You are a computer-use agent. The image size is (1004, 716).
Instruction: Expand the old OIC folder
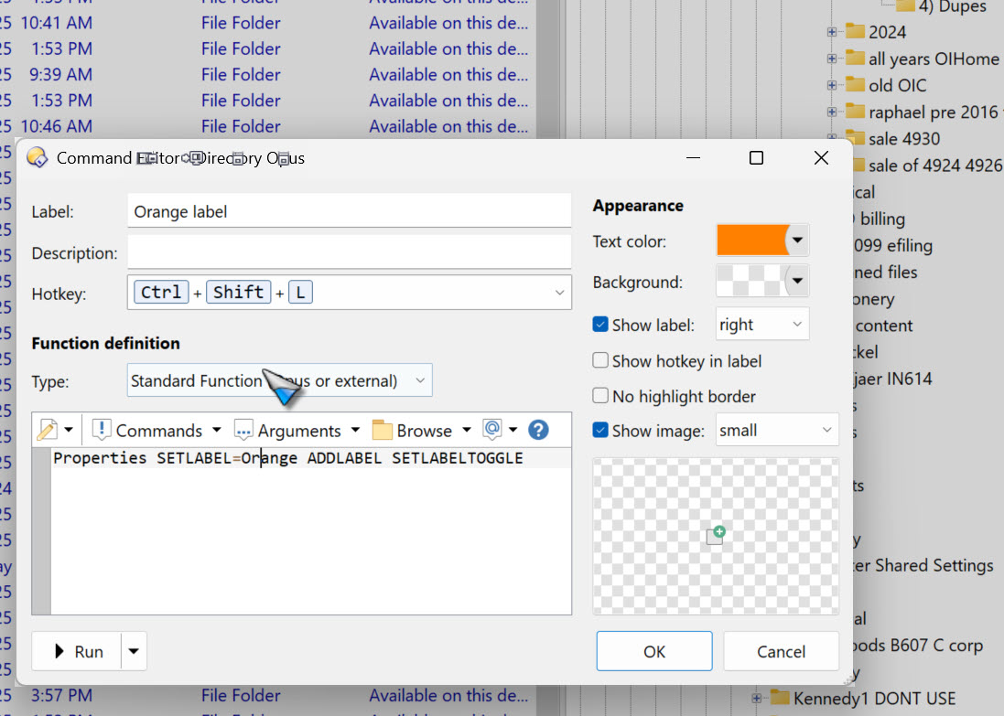click(x=831, y=85)
